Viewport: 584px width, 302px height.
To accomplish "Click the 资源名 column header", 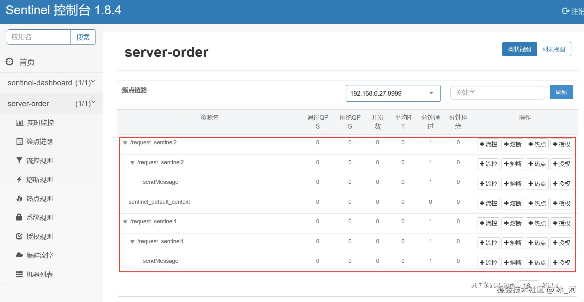I will coord(209,118).
